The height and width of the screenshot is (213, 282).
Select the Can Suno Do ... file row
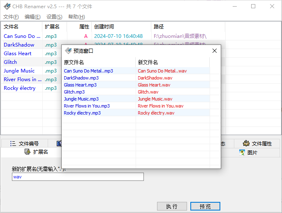click(22, 36)
